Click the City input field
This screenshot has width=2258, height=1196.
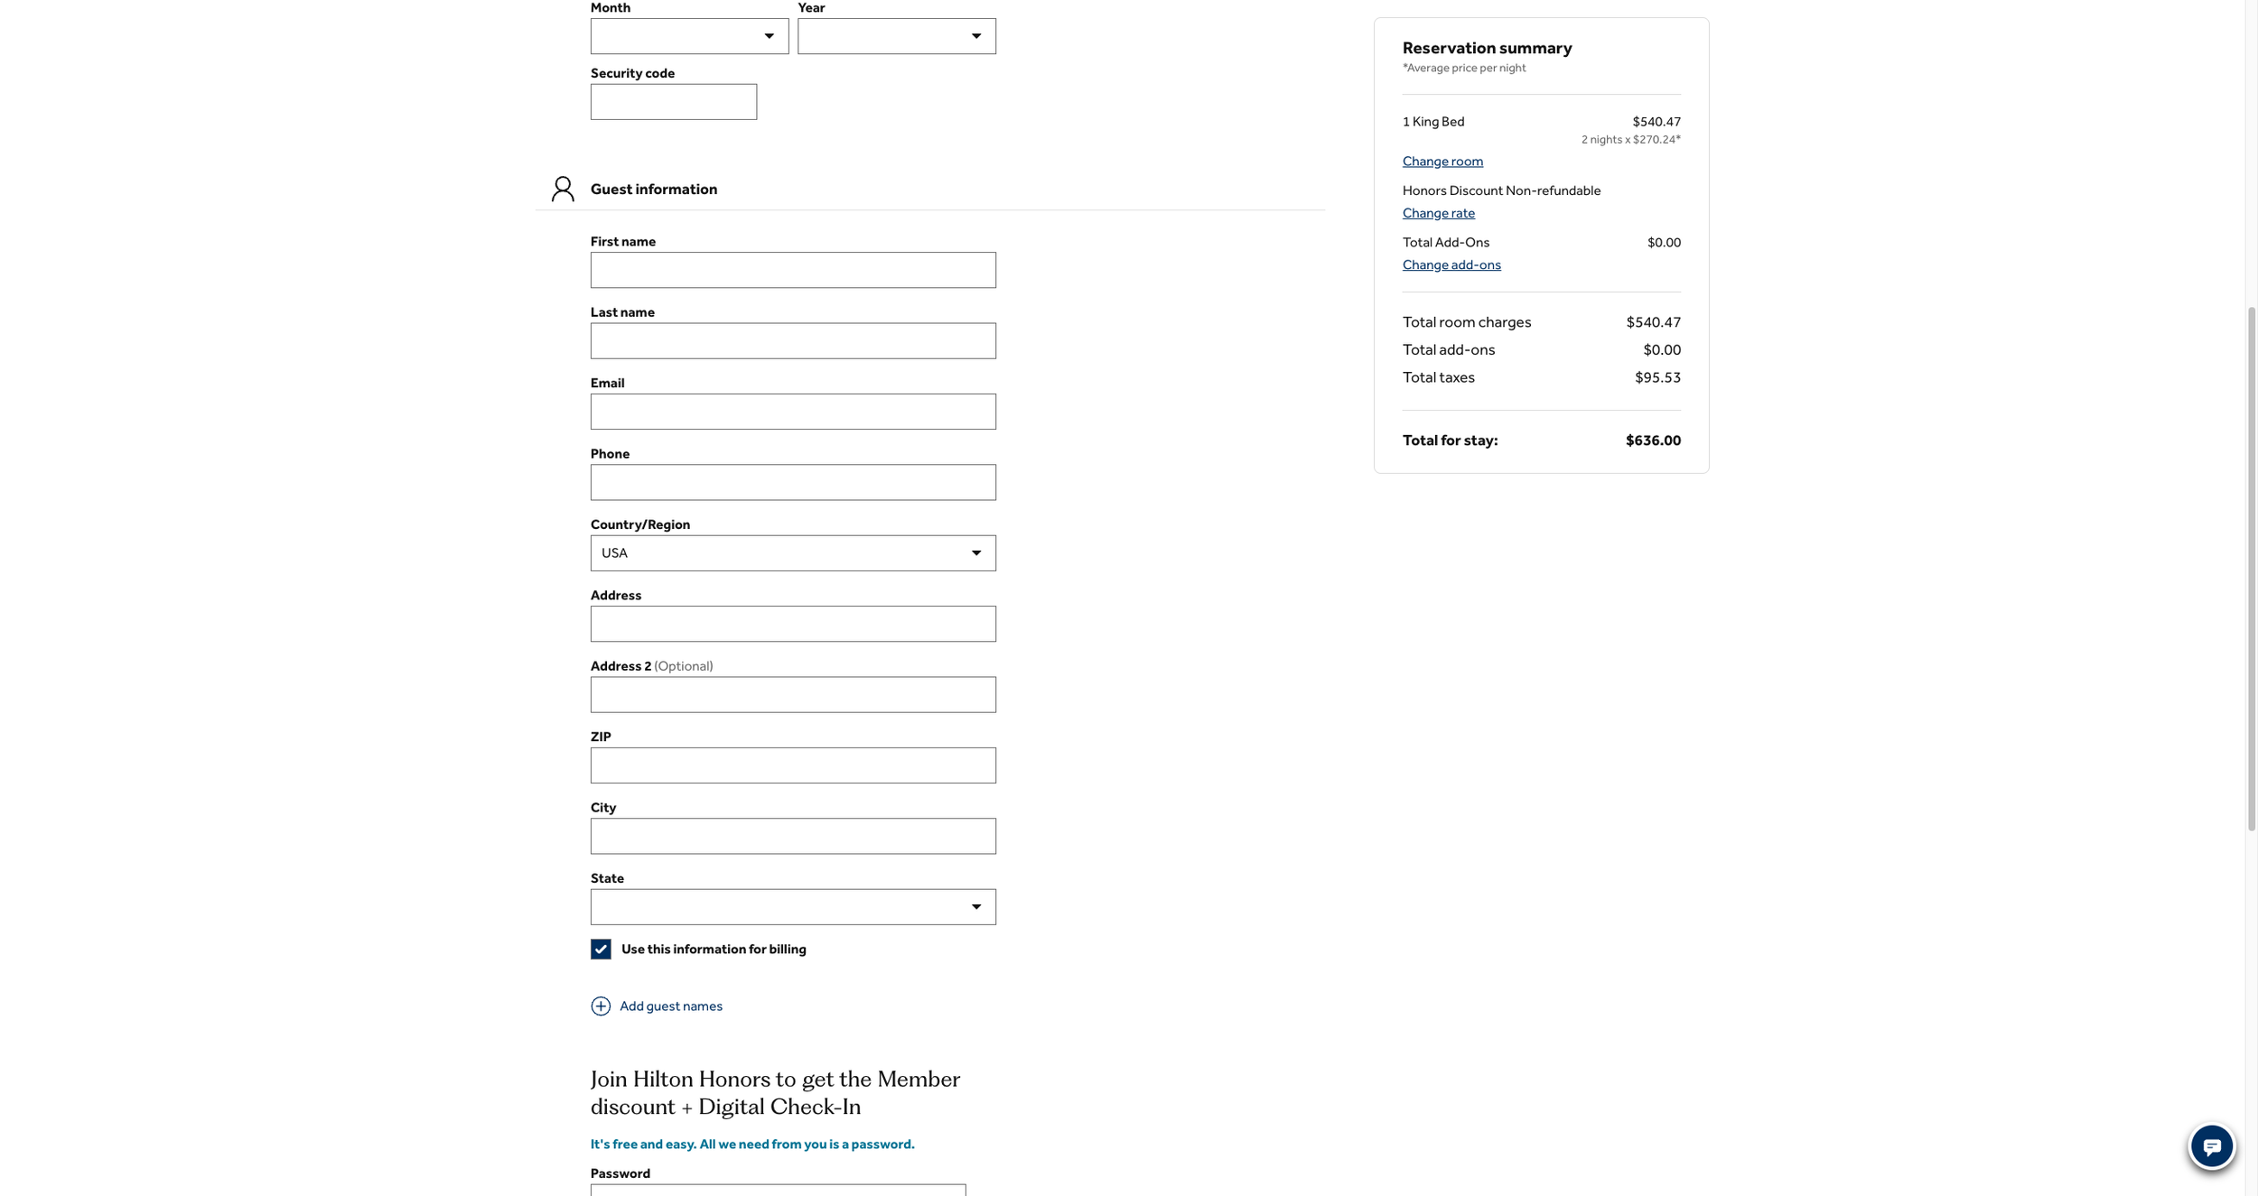(x=792, y=836)
